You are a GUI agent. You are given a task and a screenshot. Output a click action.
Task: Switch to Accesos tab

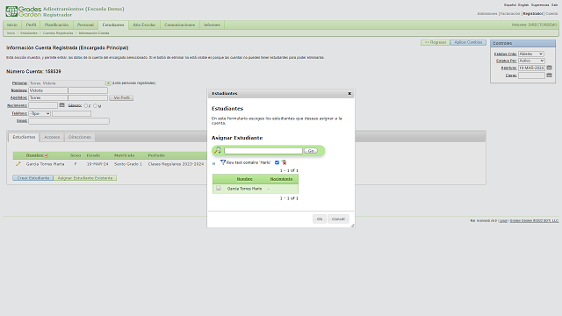coord(52,137)
